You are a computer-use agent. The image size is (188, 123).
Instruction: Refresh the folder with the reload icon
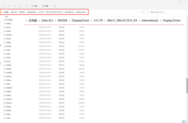tap(143, 12)
